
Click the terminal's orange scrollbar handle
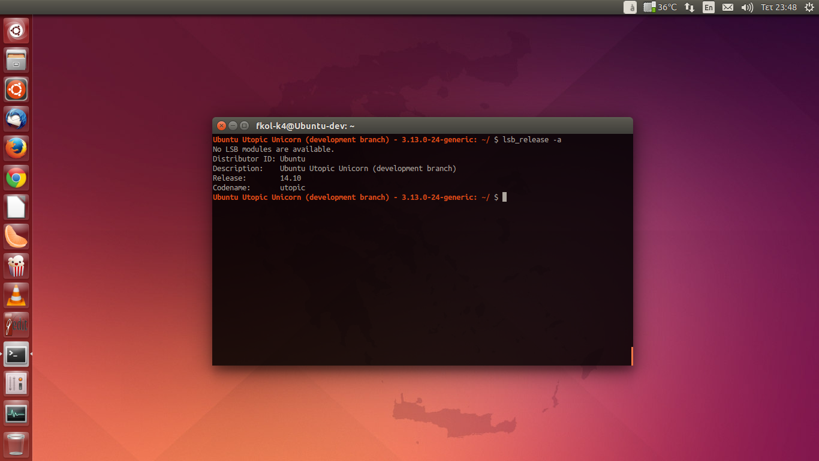(632, 356)
